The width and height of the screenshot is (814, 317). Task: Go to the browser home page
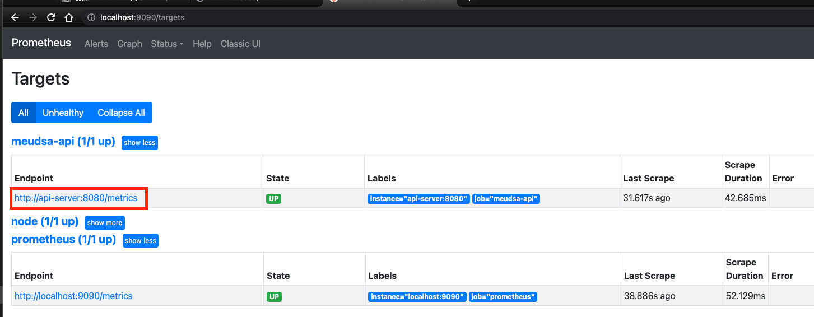coord(69,17)
